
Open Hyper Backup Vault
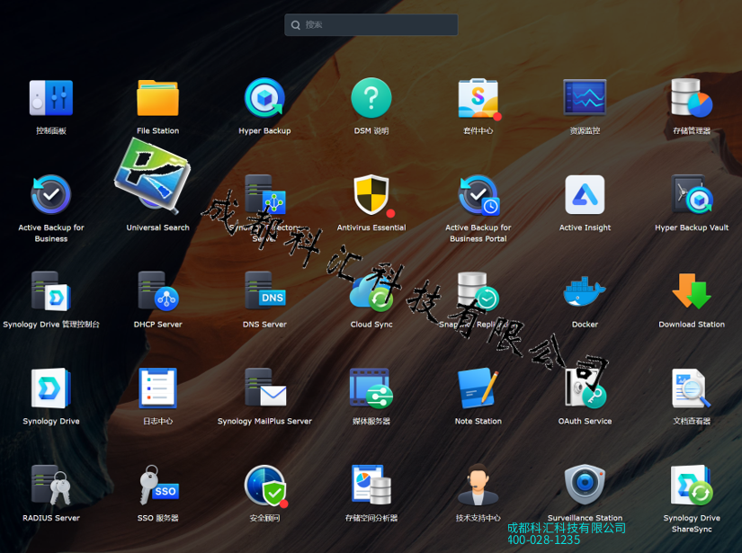[692, 195]
